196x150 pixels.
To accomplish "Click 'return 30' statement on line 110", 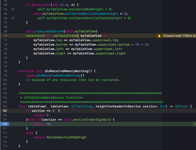I will pos(42,124).
